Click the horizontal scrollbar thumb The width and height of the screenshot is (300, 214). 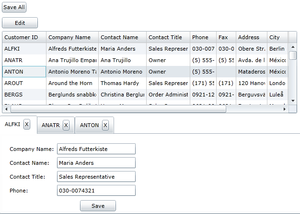pos(118,109)
